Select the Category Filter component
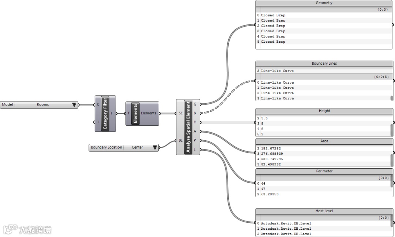The width and height of the screenshot is (395, 237). click(105, 114)
